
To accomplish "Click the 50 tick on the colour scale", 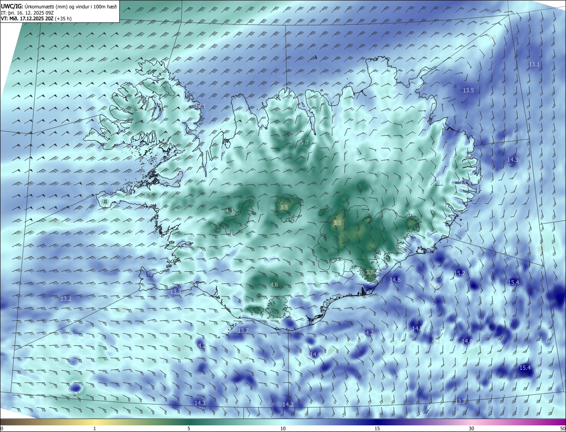I will coord(562,429).
